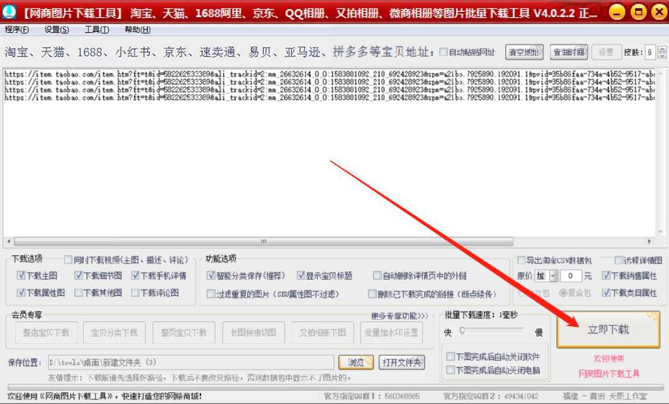Enable 下图完成后自动关闭软件 checkbox
669x404 pixels.
pyautogui.click(x=450, y=356)
